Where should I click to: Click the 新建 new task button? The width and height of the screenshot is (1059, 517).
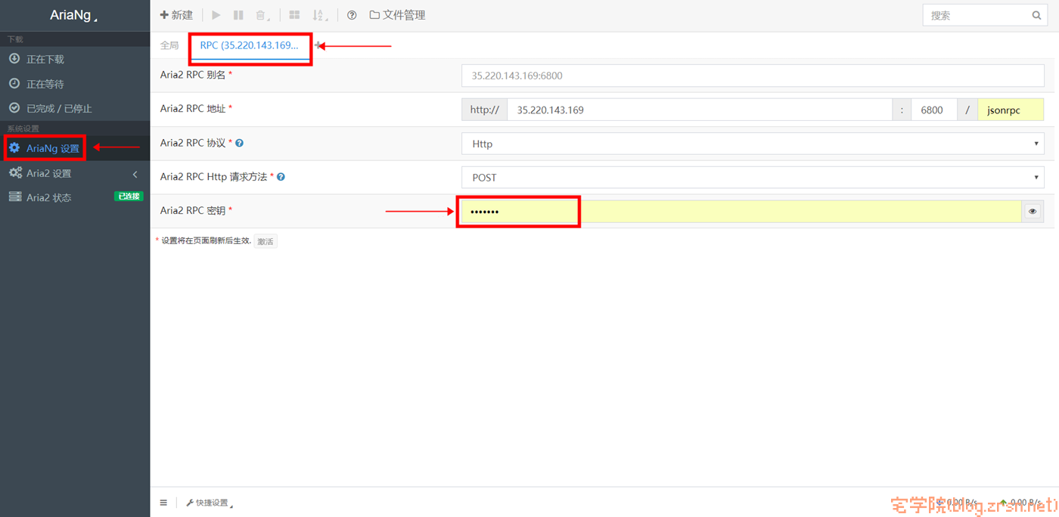(x=176, y=15)
